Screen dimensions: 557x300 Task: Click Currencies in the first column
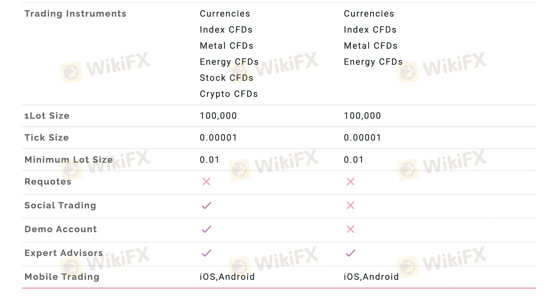click(x=225, y=14)
